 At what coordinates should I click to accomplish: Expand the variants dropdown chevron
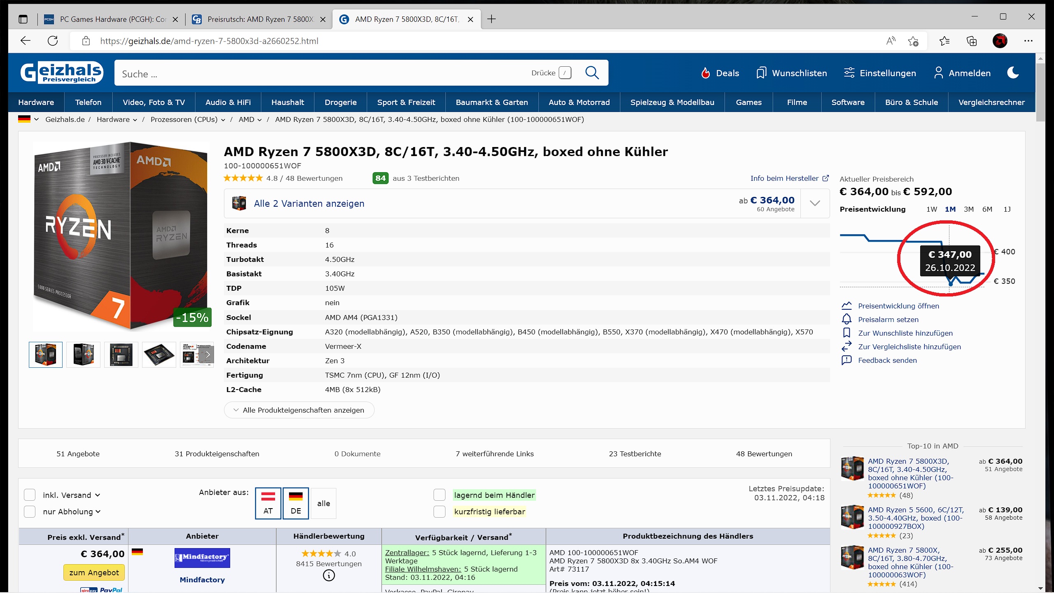pyautogui.click(x=815, y=203)
